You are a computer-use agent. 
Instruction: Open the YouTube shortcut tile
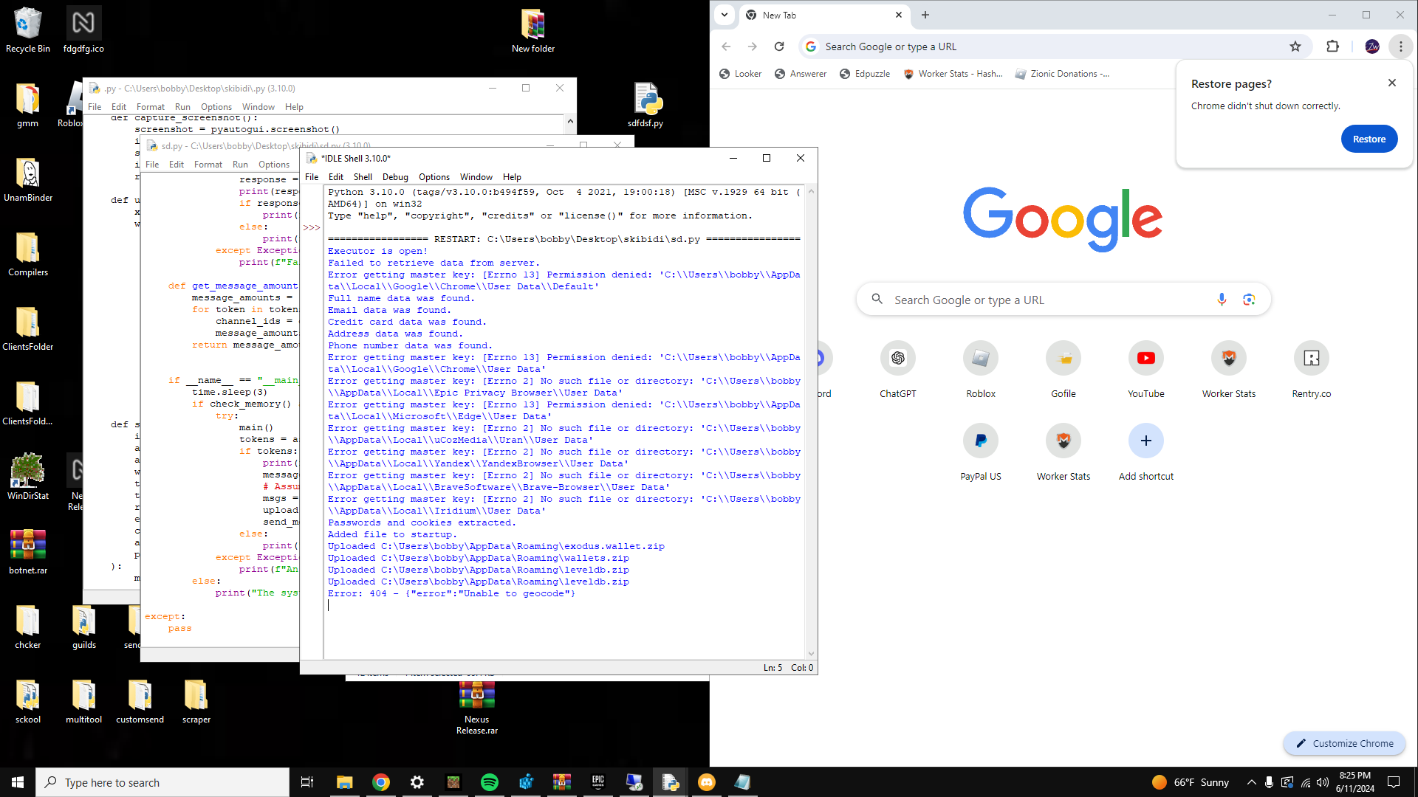[x=1145, y=359]
